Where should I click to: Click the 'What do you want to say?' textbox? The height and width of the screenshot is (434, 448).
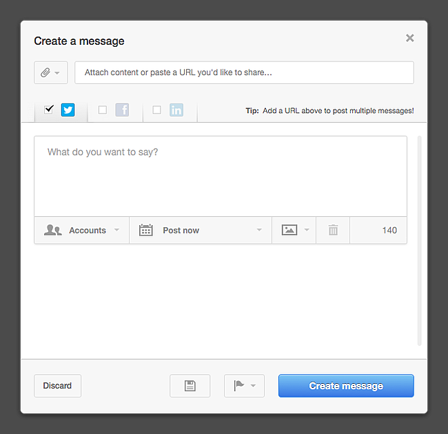tap(221, 176)
